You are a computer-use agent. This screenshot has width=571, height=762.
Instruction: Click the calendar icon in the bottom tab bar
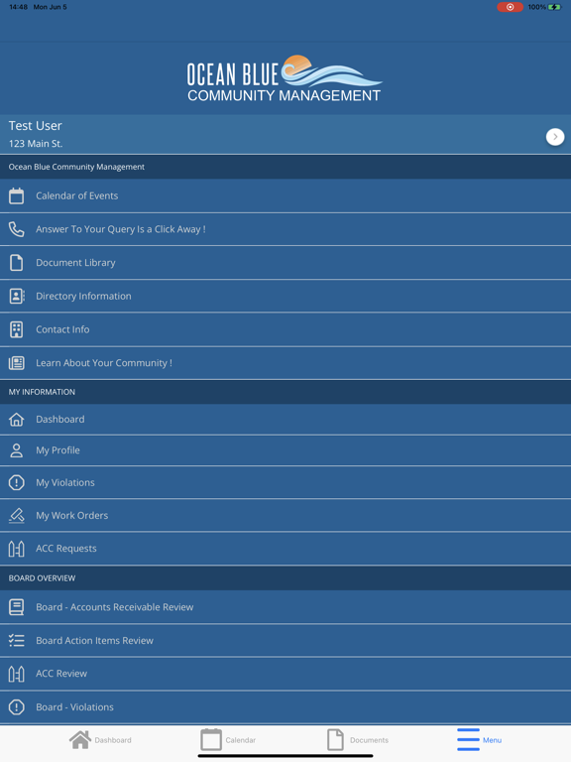211,739
